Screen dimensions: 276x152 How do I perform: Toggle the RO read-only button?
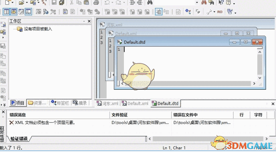click(220, 12)
